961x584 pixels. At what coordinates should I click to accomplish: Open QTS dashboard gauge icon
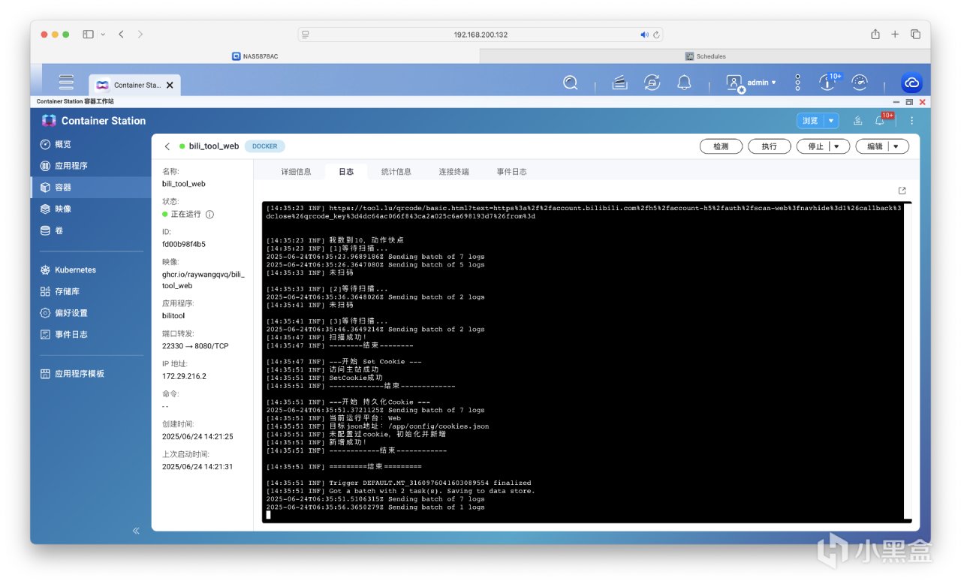tap(860, 83)
